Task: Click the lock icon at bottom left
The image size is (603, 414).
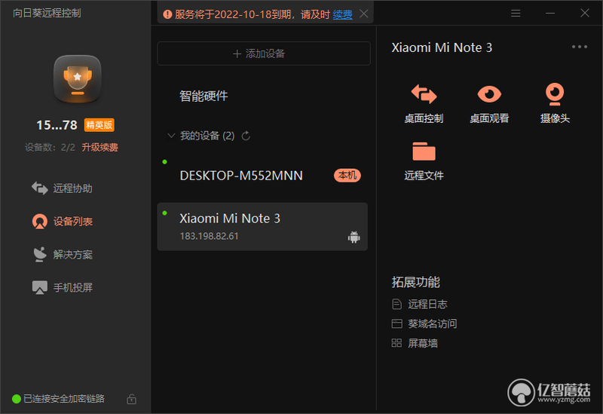Action: point(131,399)
